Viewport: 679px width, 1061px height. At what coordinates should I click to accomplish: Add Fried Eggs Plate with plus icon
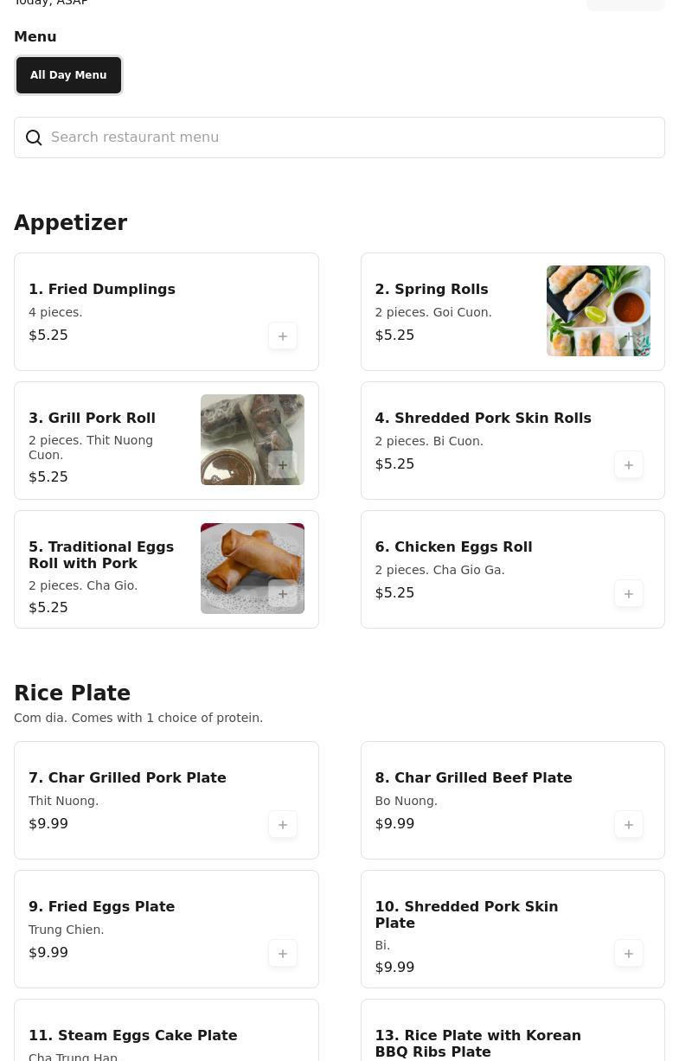(283, 954)
